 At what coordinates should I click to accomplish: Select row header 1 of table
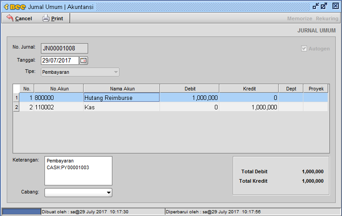click(16, 98)
